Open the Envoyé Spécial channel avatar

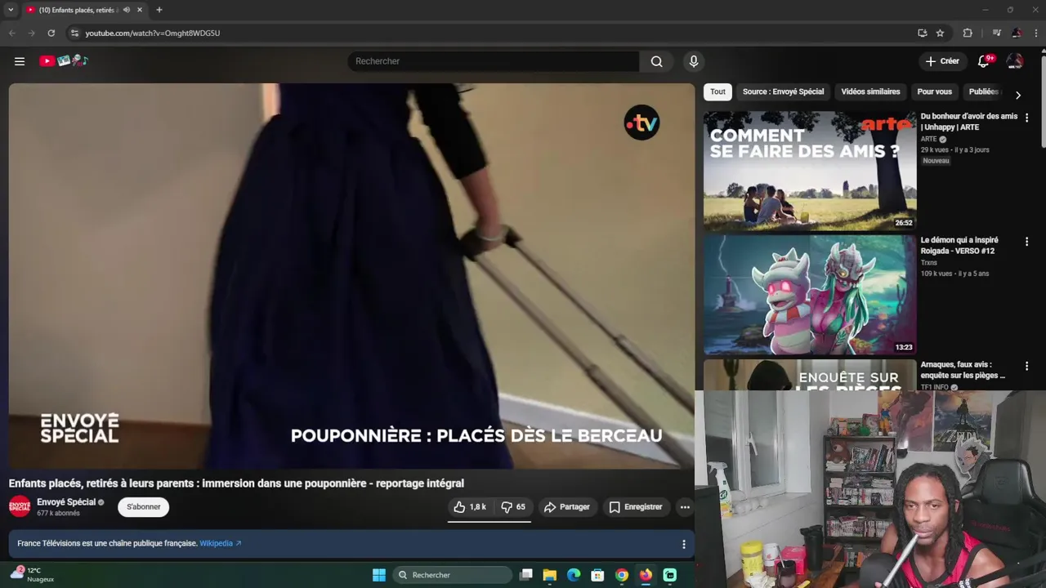pos(20,507)
